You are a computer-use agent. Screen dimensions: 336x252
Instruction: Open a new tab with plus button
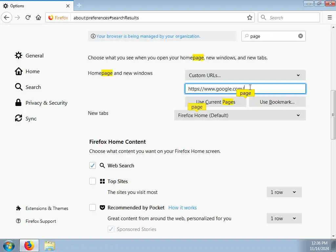point(79,5)
